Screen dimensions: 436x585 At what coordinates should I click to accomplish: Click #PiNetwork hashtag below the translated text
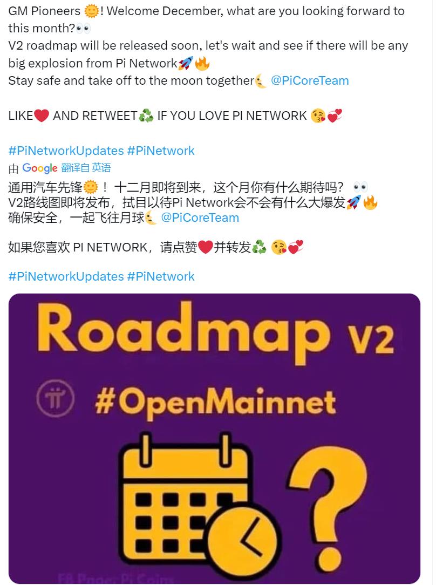[161, 276]
